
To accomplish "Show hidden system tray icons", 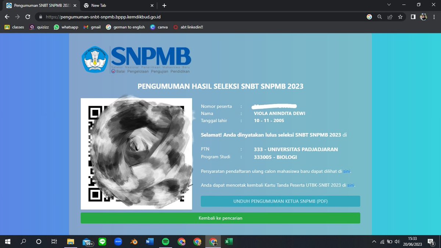I will 374,242.
